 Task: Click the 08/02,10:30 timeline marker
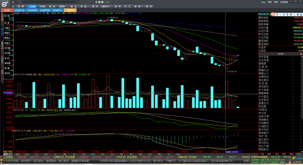[232, 152]
